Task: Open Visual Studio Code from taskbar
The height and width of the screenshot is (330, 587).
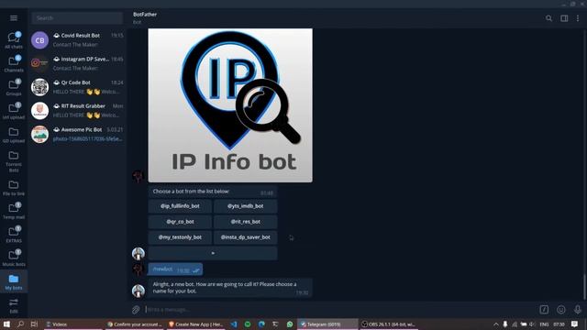Action: click(x=234, y=324)
